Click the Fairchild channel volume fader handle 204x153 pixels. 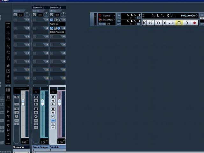(x=60, y=102)
